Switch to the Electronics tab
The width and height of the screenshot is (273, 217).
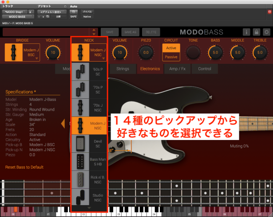(150, 69)
